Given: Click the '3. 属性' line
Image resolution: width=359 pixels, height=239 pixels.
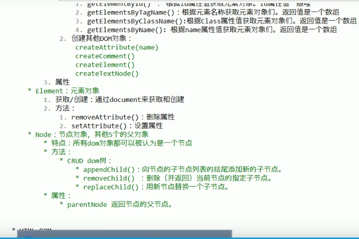Looking at the screenshot, I should tap(56, 82).
